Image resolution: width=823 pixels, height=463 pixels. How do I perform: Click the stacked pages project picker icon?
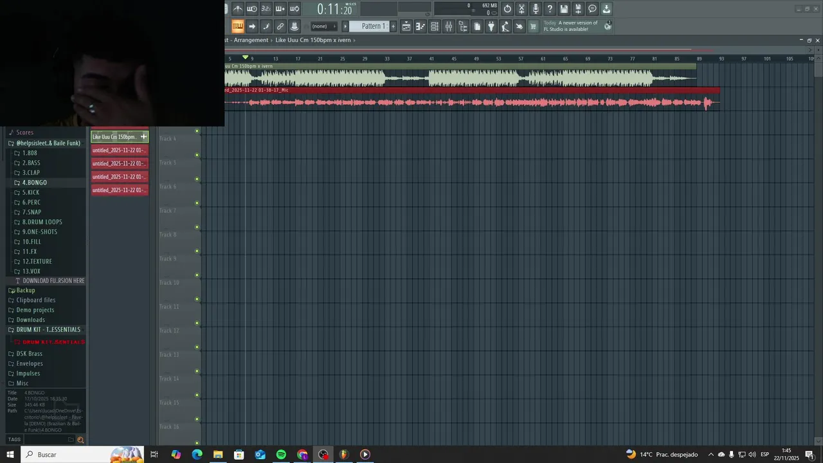(x=477, y=26)
